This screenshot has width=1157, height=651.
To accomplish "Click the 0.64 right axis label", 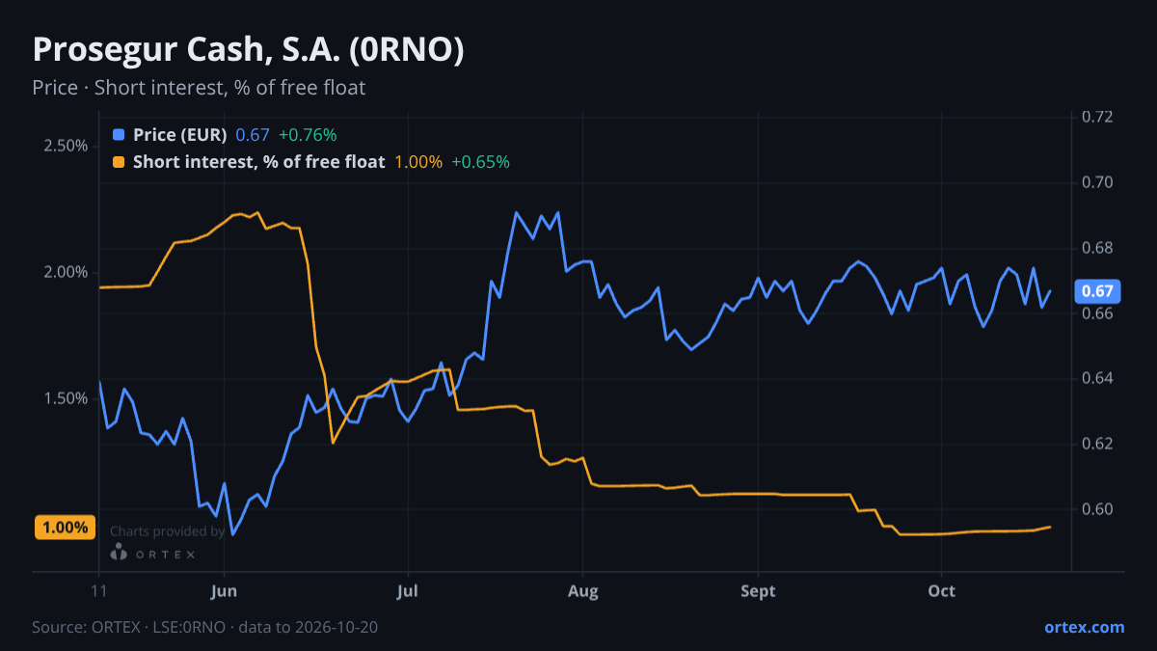I will (x=1097, y=378).
